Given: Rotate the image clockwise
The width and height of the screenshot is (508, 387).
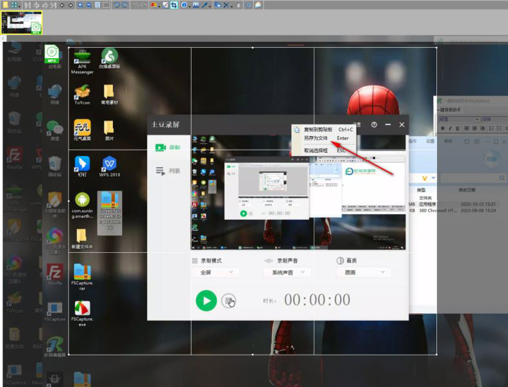Looking at the screenshot, I should coord(125,5).
